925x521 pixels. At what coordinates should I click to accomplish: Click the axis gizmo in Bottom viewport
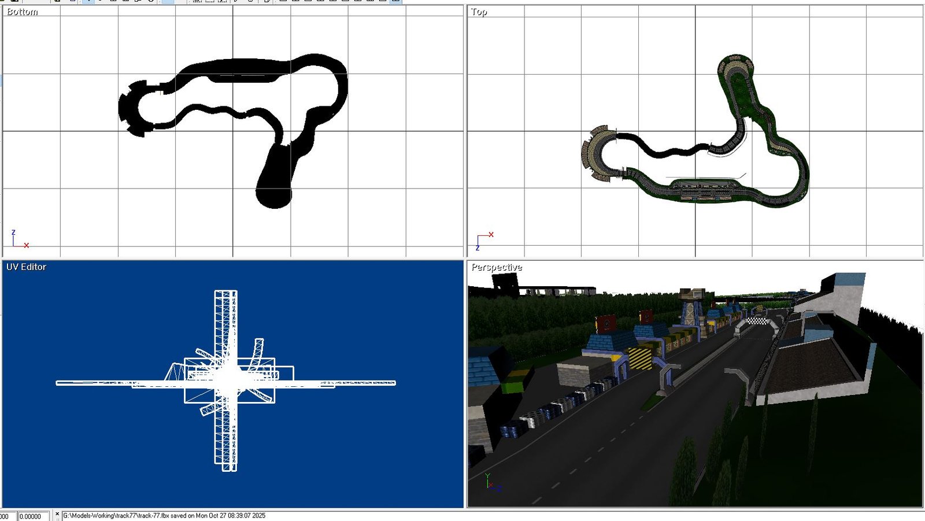18,239
